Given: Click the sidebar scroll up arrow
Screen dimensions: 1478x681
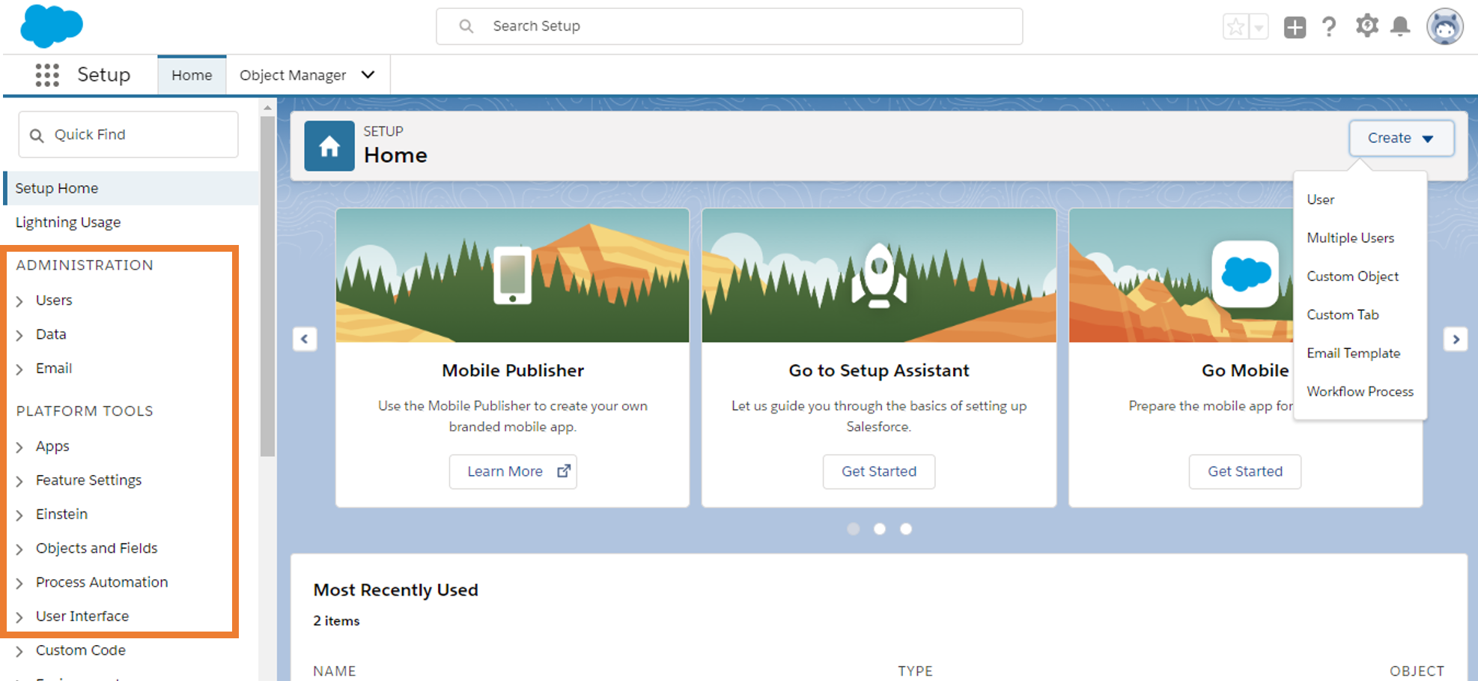Looking at the screenshot, I should coord(267,108).
